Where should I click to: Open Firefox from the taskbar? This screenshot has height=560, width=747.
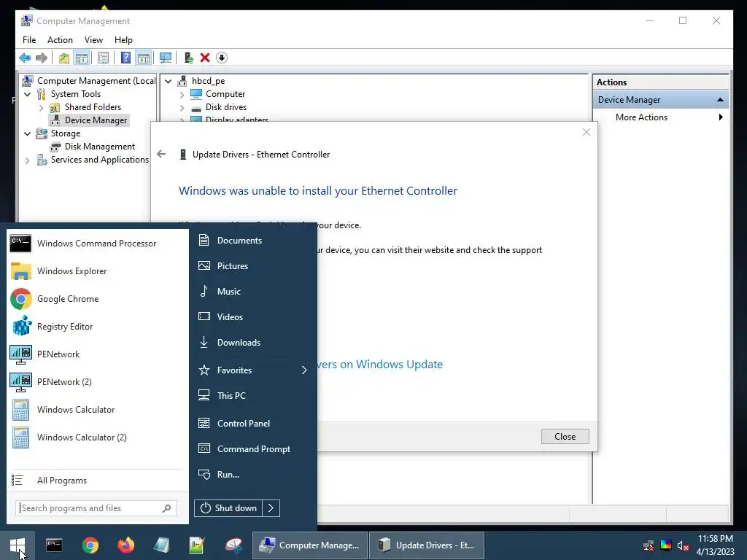[x=125, y=545]
